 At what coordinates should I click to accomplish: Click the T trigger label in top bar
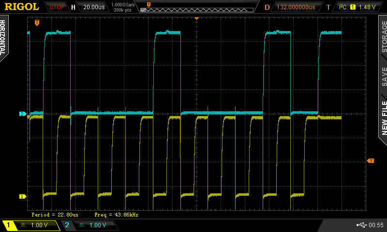[328, 7]
